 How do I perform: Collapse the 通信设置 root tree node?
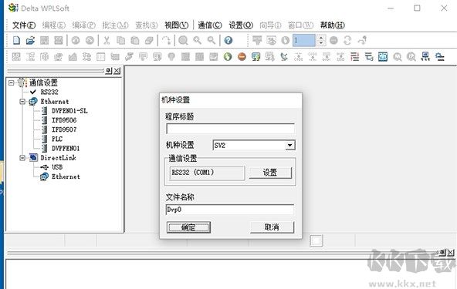(x=11, y=82)
